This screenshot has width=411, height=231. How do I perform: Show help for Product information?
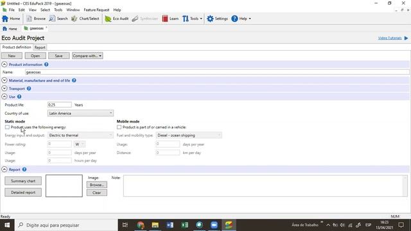click(x=46, y=64)
